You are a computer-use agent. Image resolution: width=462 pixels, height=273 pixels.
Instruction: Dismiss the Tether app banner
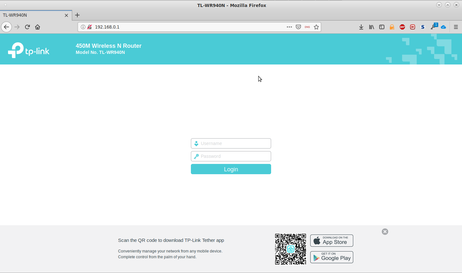point(385,232)
